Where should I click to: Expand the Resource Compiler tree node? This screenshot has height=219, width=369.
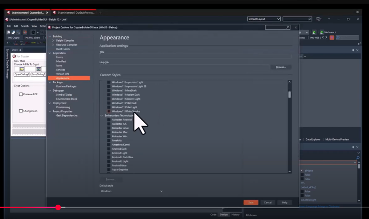pos(53,45)
